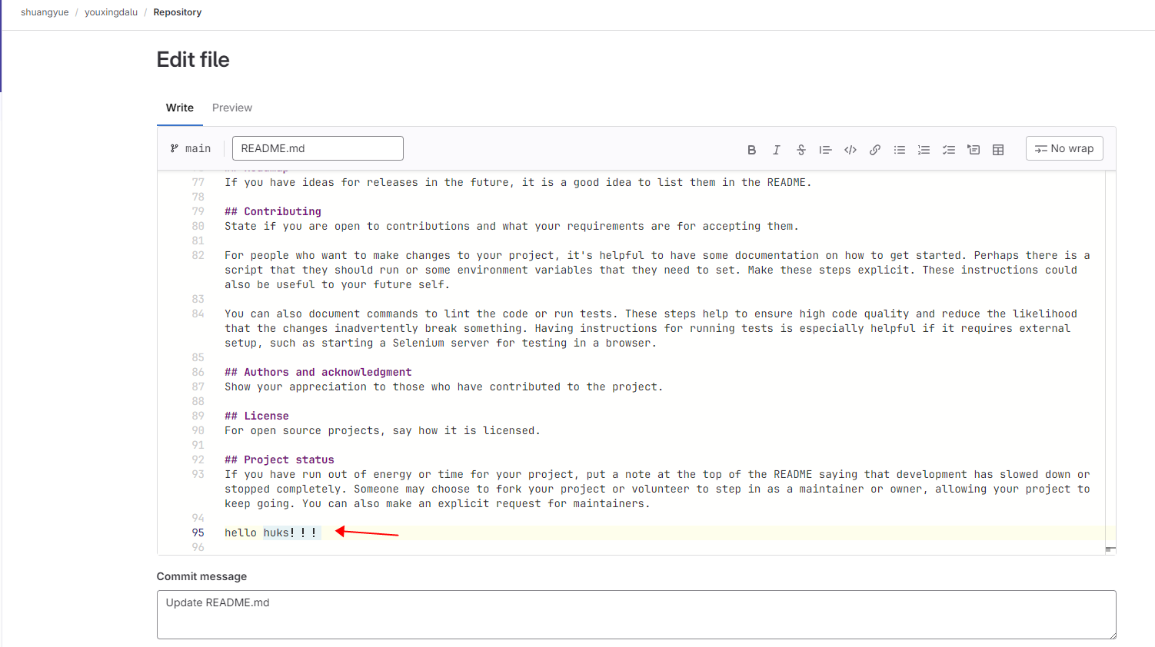
Task: Click the 'main' branch label
Action: coord(198,148)
